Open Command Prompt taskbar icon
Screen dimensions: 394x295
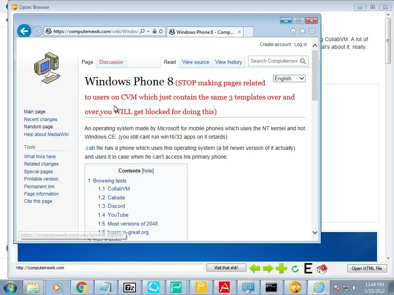271,287
